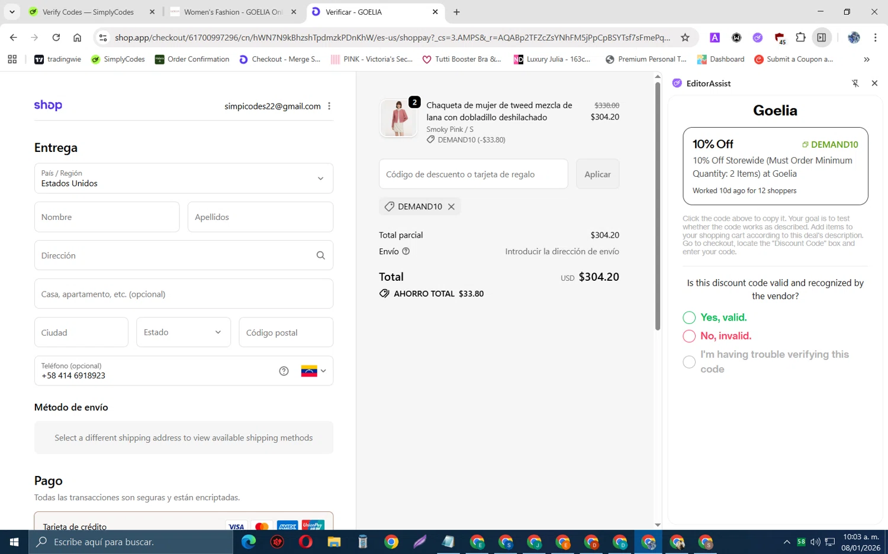Unpin the EditorAssist side panel
This screenshot has width=888, height=554.
pos(855,83)
